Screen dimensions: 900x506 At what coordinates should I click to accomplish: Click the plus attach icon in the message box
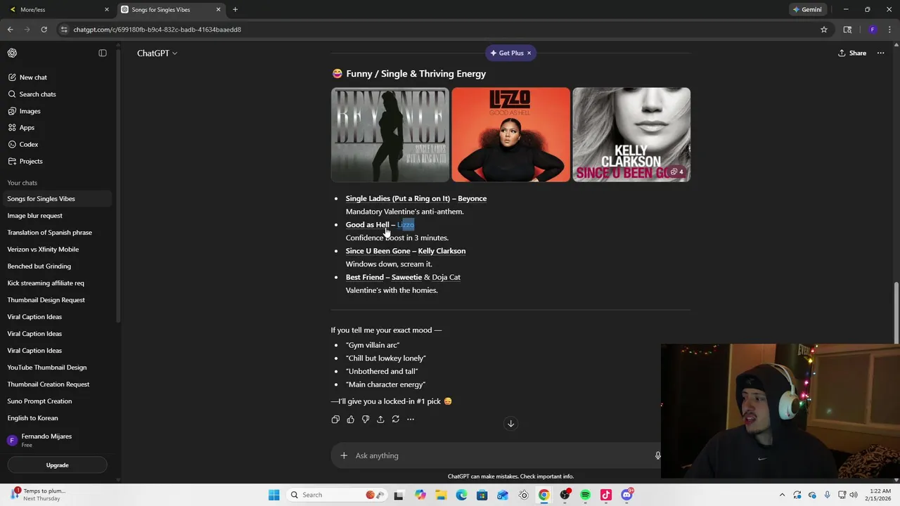[344, 455]
